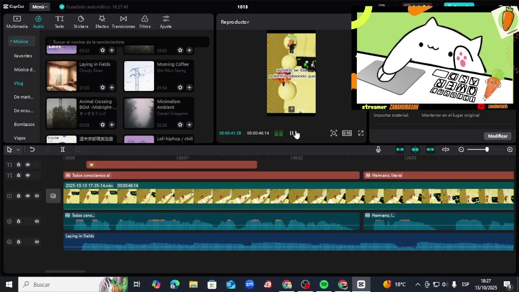Viewport: 519px width, 292px height.
Task: Open the 9:16 aspect ratio selector
Action: click(347, 133)
